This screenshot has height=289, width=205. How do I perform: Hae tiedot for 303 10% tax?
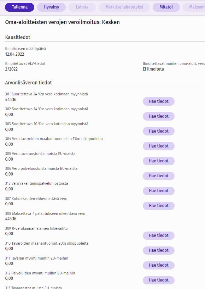click(159, 131)
